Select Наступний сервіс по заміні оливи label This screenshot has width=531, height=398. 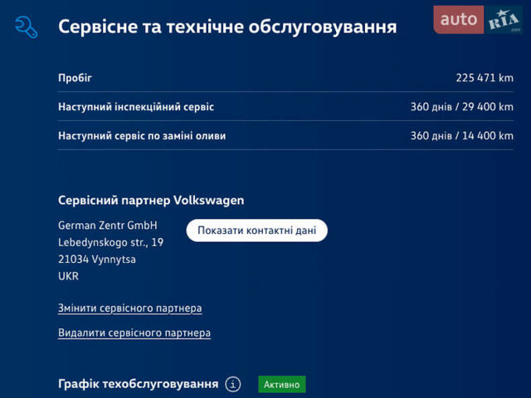[x=141, y=136]
